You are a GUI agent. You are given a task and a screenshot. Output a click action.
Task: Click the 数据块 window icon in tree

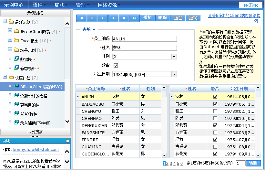click(16, 59)
